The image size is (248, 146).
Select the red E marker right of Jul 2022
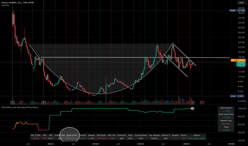tap(77, 102)
